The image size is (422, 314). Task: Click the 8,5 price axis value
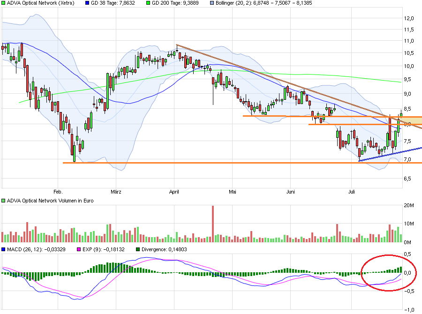(x=407, y=109)
